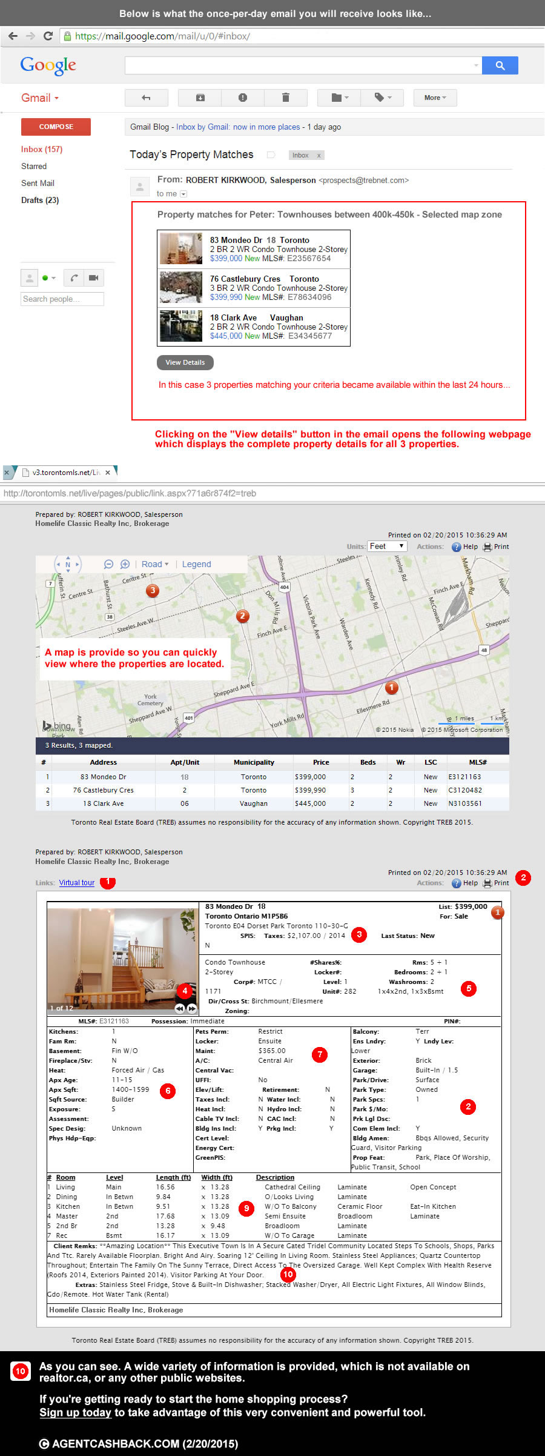Image resolution: width=545 pixels, height=1456 pixels.
Task: Close the v3.torontomls.net browser tab
Action: [108, 473]
